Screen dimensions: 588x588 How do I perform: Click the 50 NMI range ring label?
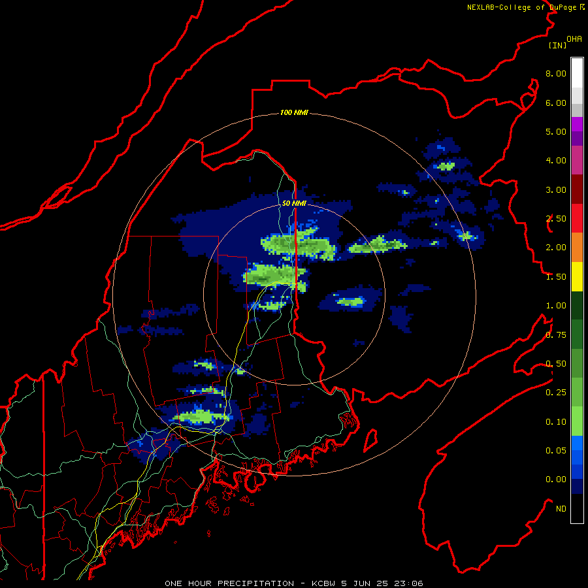click(x=294, y=203)
